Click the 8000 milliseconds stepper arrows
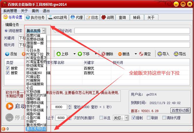This screenshot has width=194, height=133. [70, 107]
